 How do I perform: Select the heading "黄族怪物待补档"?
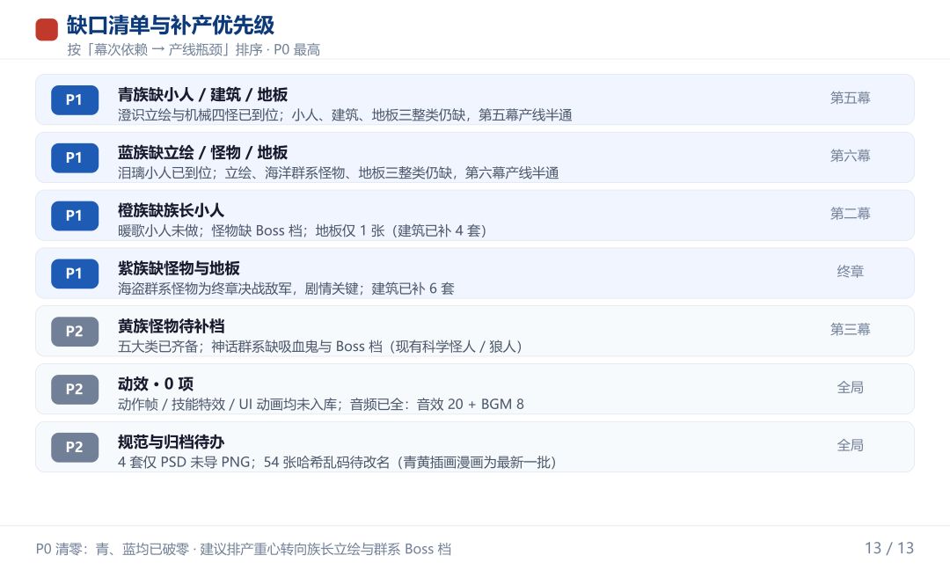coord(171,326)
